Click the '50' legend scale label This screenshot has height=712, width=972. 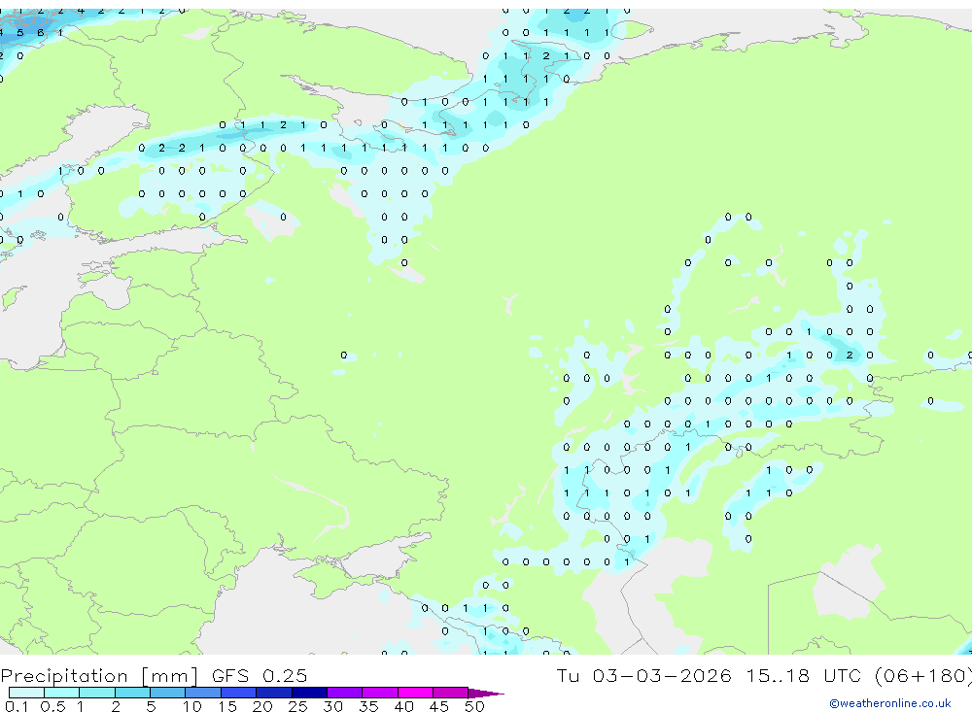coord(474,706)
